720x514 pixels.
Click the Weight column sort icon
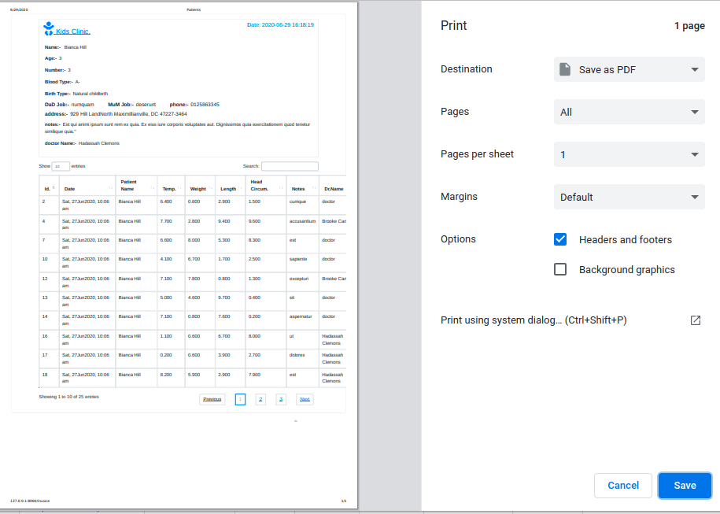point(210,188)
